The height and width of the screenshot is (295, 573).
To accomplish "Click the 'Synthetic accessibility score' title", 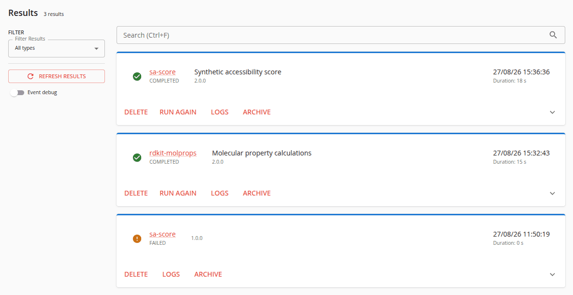I will 238,72.
